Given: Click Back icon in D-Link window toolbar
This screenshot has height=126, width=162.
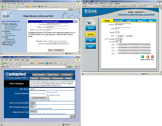Looking at the screenshot, I should [x=83, y=6].
